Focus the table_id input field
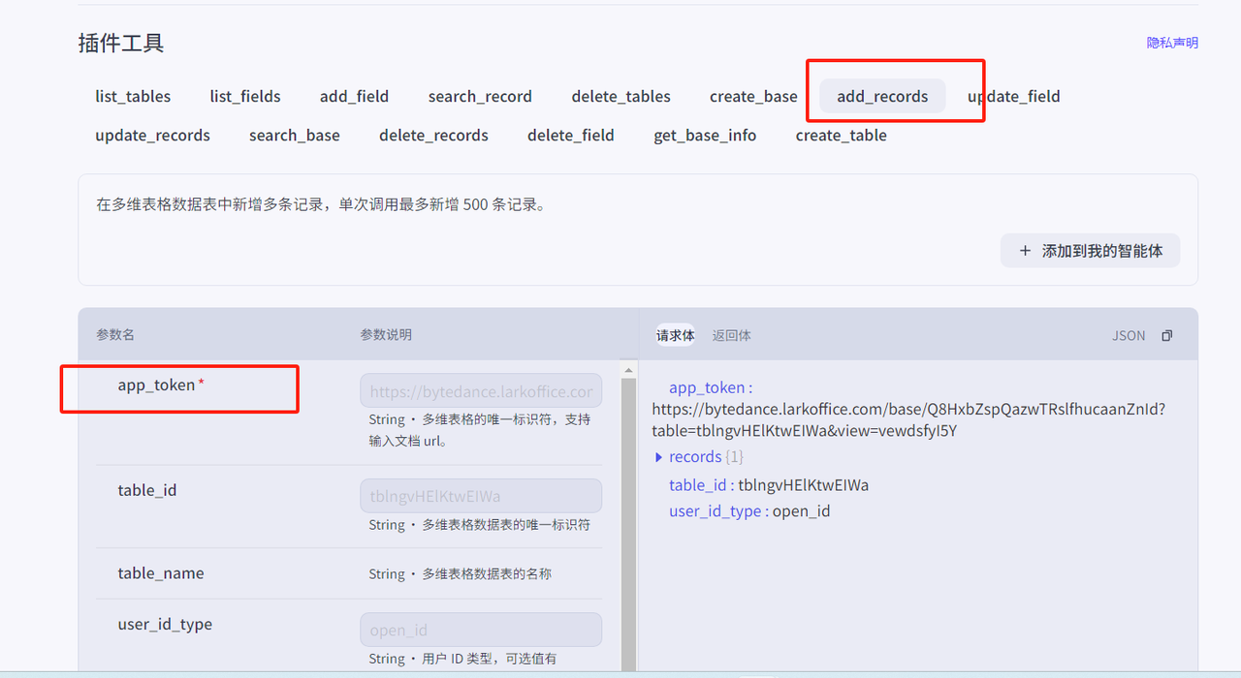The height and width of the screenshot is (678, 1241). [x=480, y=496]
